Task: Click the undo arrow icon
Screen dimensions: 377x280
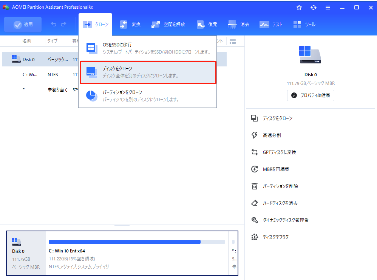Action: tap(54, 24)
